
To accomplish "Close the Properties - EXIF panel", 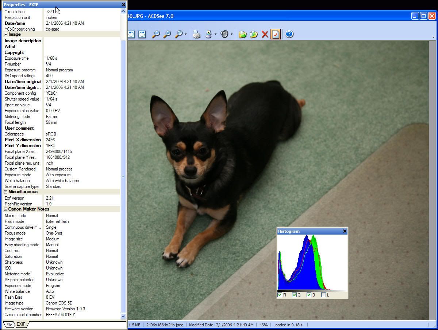I will [x=123, y=5].
